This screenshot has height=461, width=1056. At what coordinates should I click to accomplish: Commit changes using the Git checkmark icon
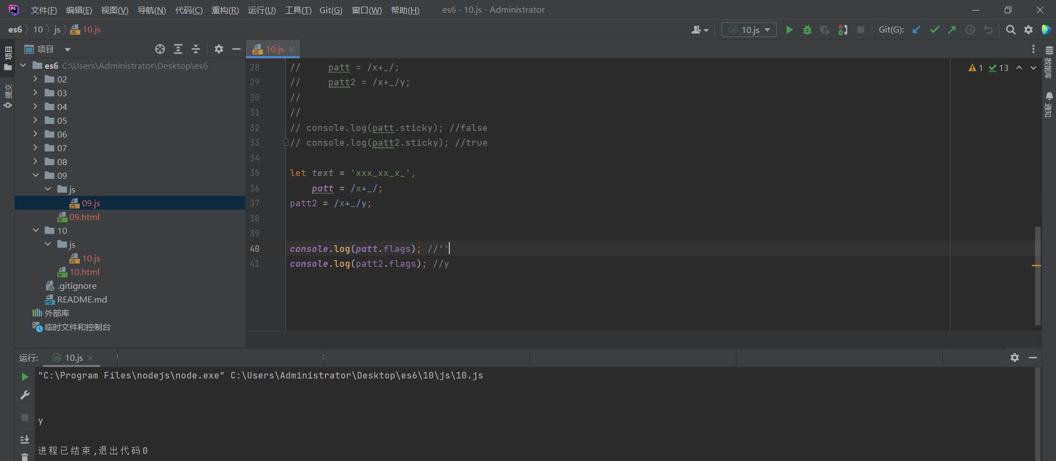(x=934, y=30)
